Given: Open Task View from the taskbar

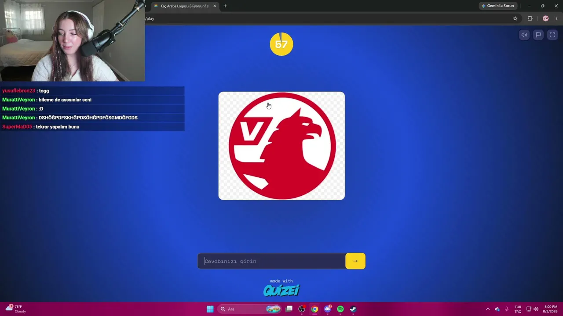Looking at the screenshot, I should click(289, 309).
